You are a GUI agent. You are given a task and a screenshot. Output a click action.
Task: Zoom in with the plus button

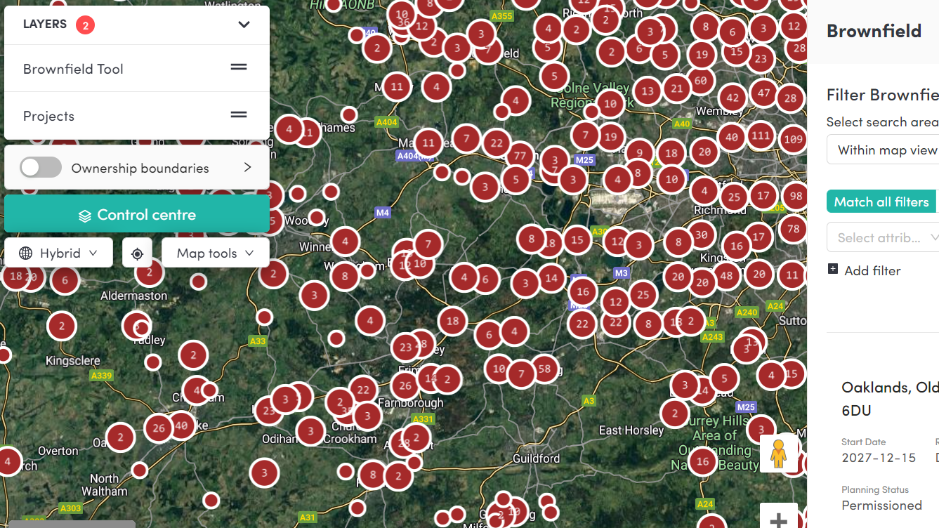click(778, 520)
